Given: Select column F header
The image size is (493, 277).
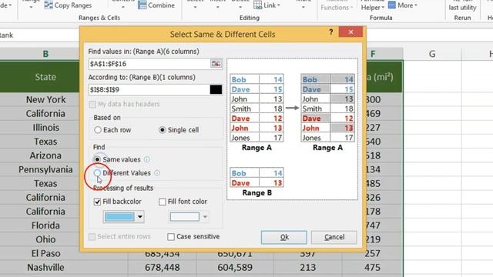Looking at the screenshot, I should tap(373, 54).
